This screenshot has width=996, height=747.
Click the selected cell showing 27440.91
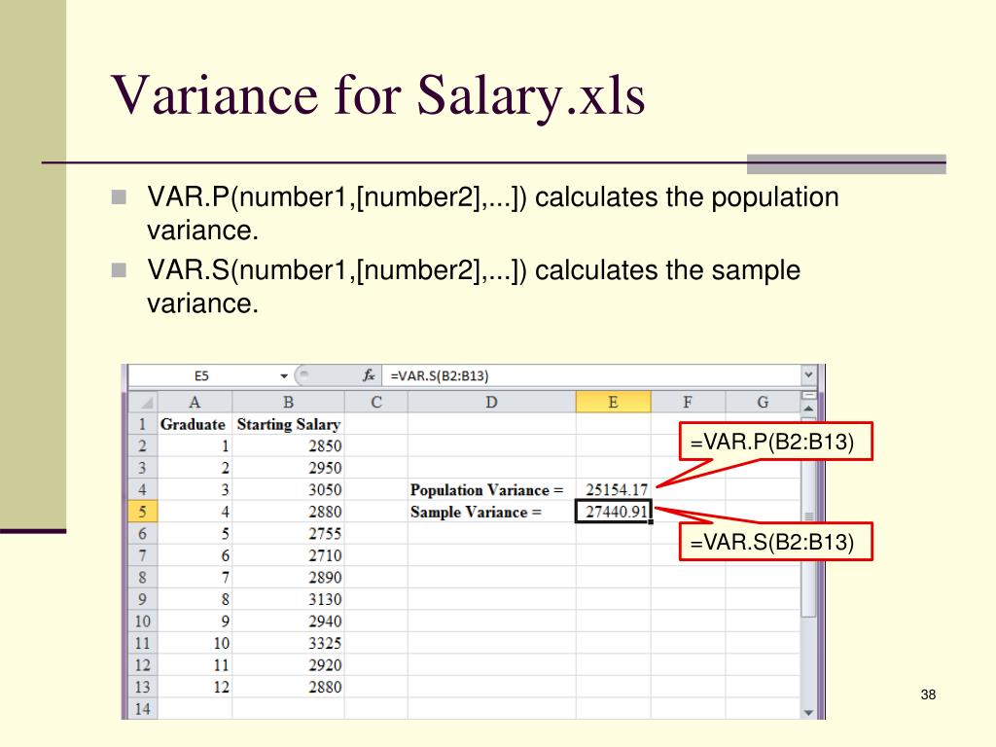[x=613, y=512]
